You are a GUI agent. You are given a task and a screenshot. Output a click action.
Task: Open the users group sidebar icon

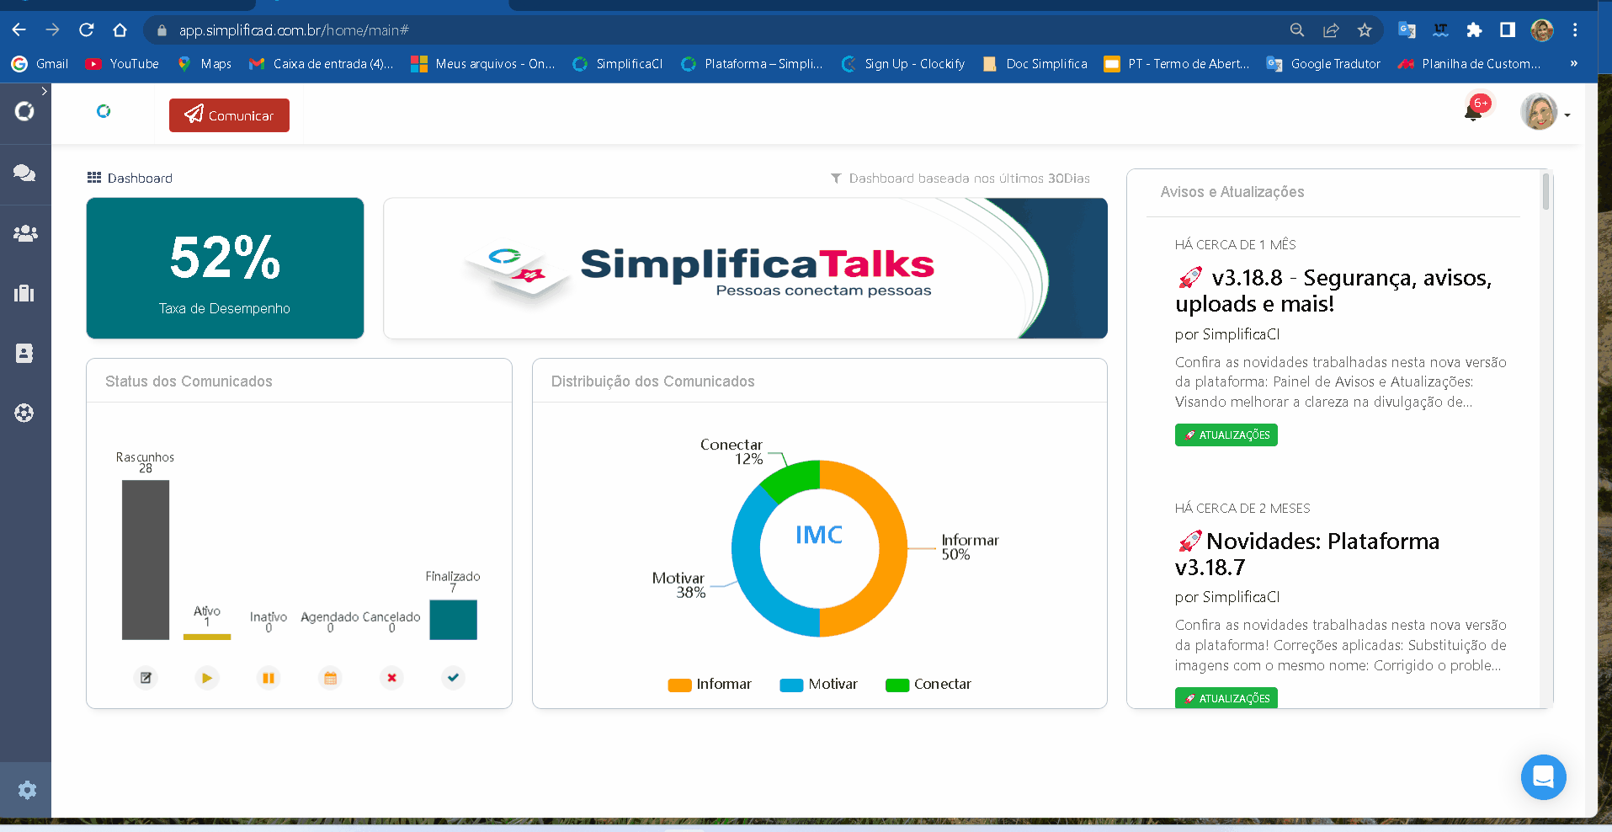24,234
